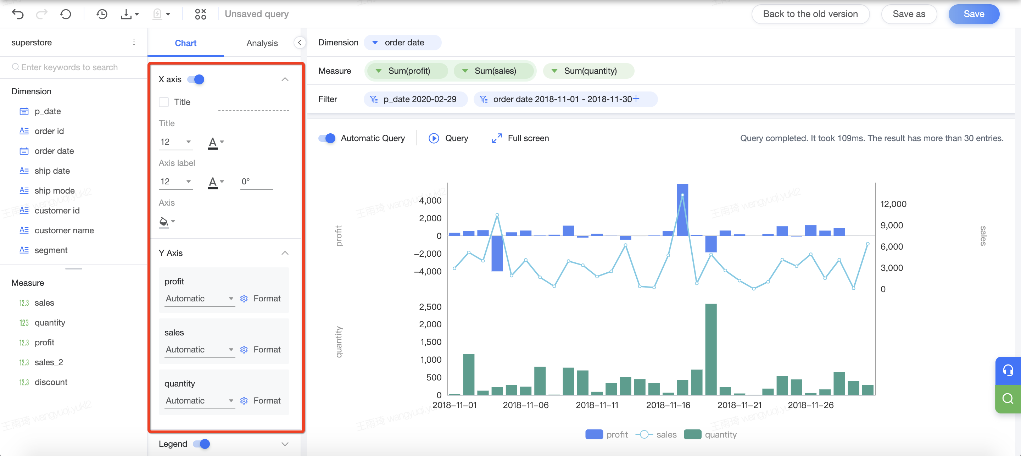
Task: Click the Full screen expand icon
Action: 497,138
